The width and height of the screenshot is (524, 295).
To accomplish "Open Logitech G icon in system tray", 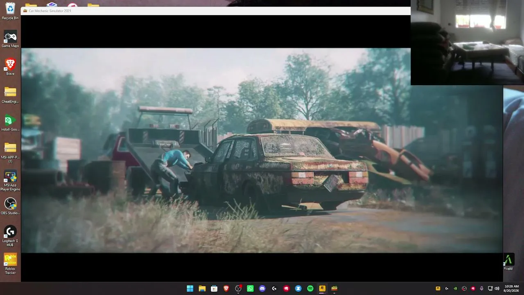I will (x=447, y=288).
